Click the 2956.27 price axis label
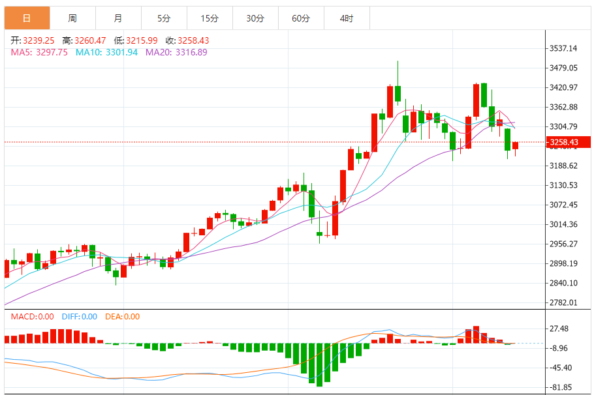The height and width of the screenshot is (395, 594). [563, 244]
